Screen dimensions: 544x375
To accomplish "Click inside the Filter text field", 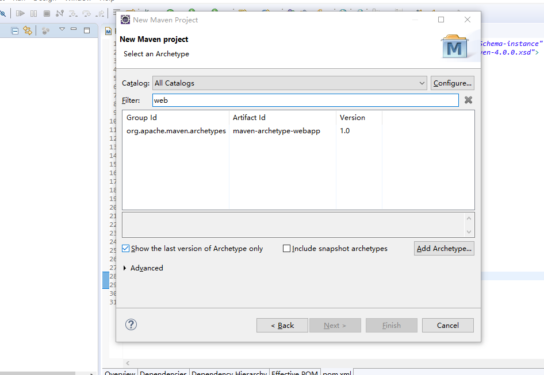I will coord(305,100).
